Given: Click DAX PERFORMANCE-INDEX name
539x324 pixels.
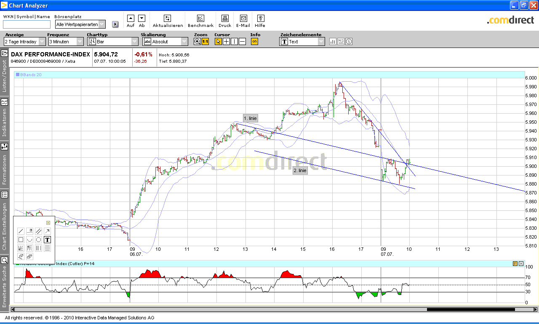Looking at the screenshot, I should pos(51,54).
